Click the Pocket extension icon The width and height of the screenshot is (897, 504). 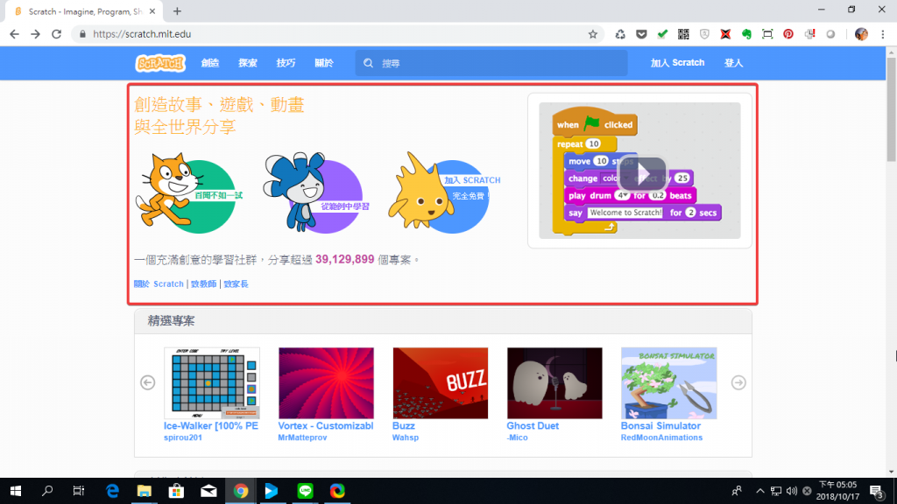click(x=641, y=34)
